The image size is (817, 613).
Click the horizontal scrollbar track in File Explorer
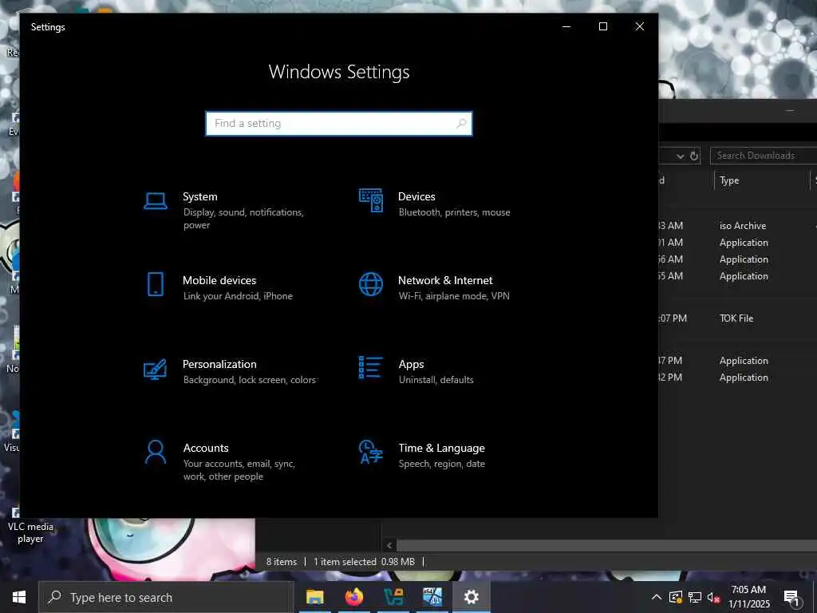tap(605, 546)
